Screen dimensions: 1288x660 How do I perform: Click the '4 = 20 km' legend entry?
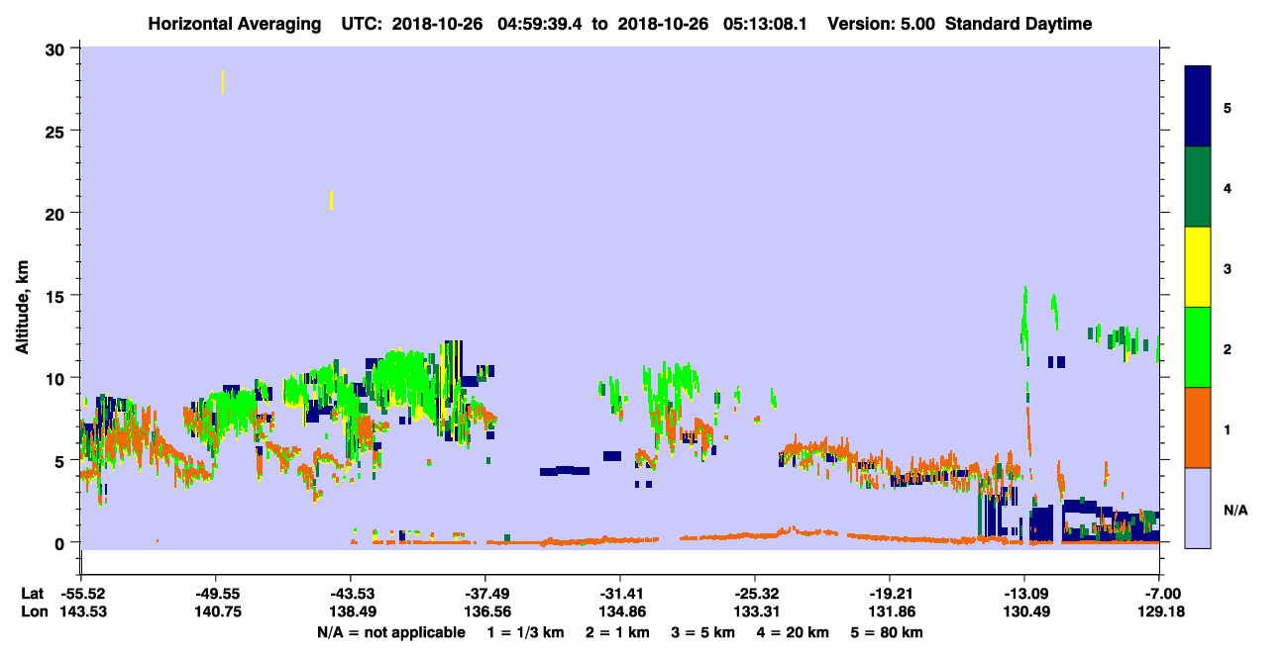(x=795, y=632)
